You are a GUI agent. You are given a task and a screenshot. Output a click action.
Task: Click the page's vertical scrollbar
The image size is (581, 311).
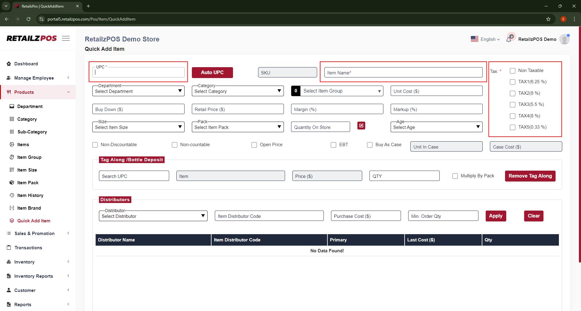coord(579,151)
